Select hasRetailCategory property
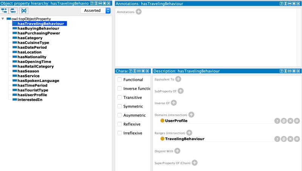The height and width of the screenshot is (171, 302). coord(35,66)
